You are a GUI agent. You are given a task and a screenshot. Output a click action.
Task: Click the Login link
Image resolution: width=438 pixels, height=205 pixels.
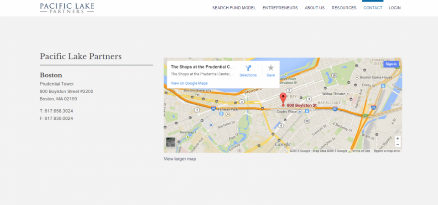[395, 8]
